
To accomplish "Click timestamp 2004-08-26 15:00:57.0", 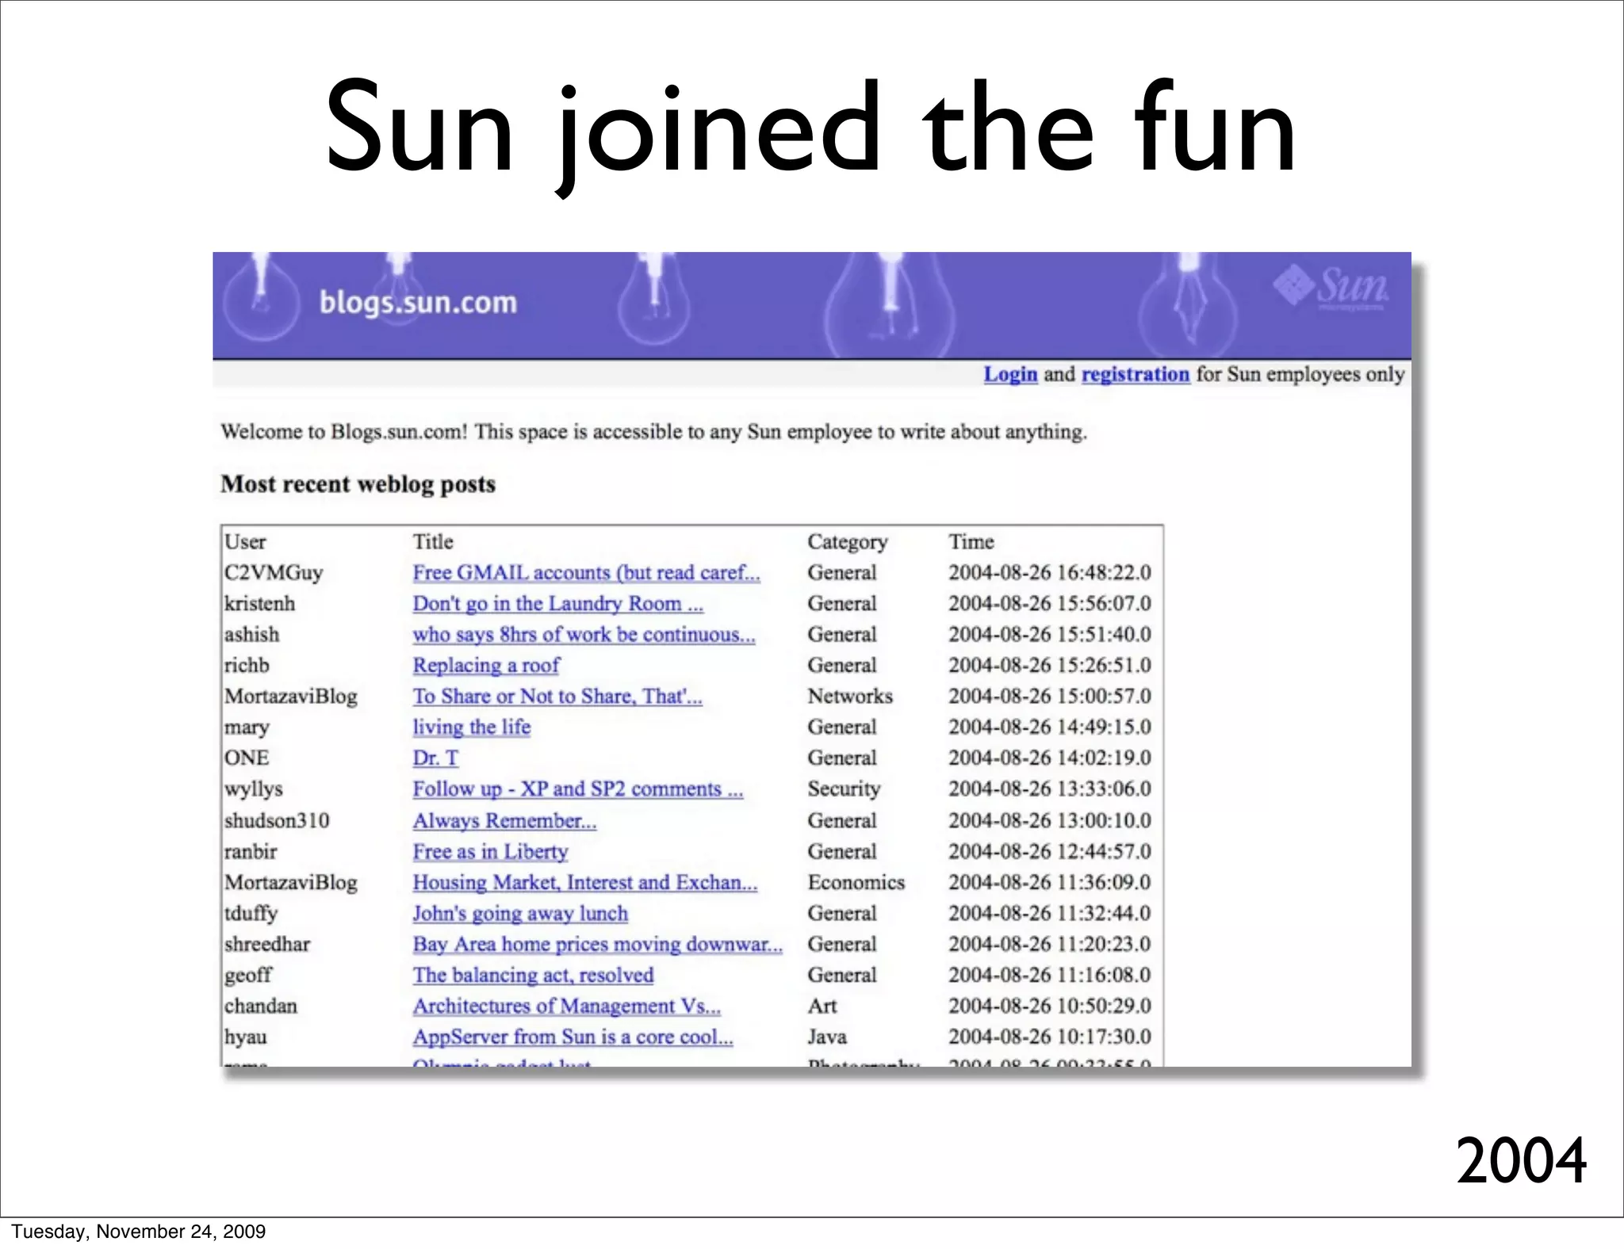I will [x=1050, y=697].
